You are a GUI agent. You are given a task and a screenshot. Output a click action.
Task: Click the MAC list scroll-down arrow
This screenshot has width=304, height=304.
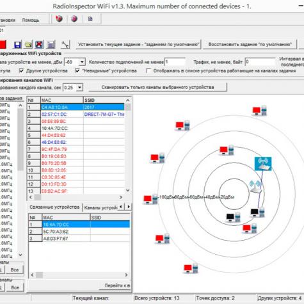(127, 190)
